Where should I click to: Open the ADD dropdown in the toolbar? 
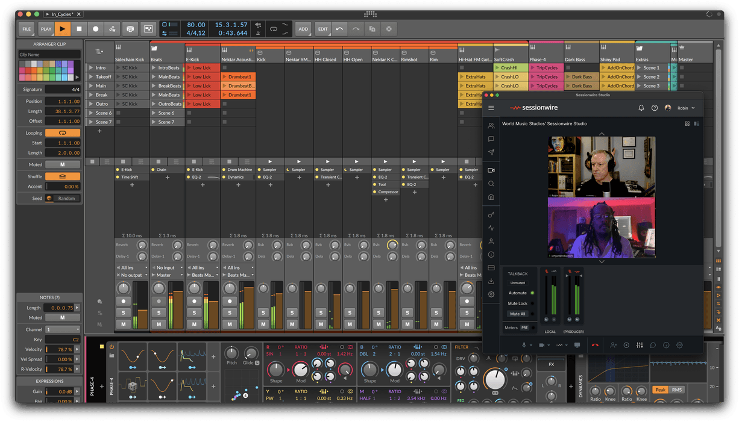[303, 28]
